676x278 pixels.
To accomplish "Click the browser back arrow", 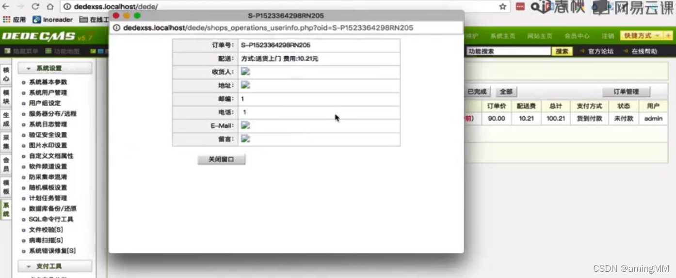I will (6, 6).
